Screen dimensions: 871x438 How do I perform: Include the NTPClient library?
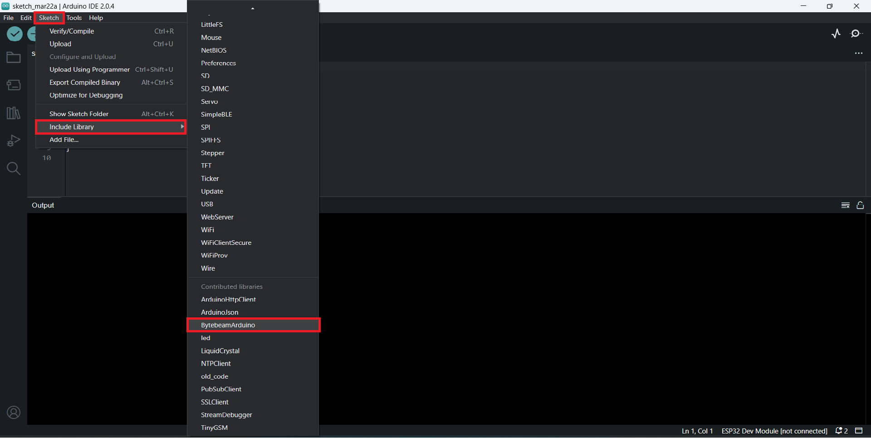[x=253, y=364]
